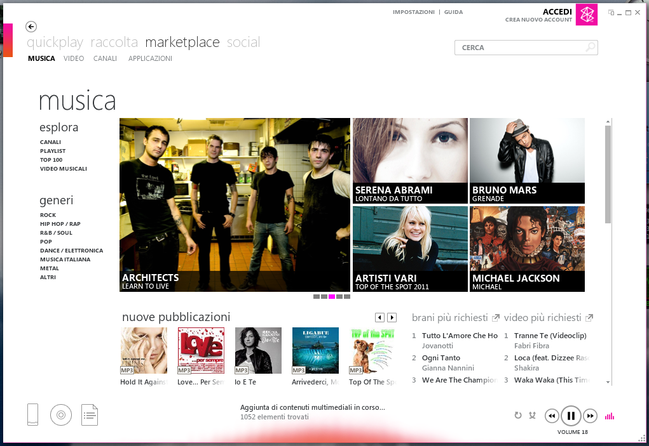Switch to quickplay section

tap(55, 42)
